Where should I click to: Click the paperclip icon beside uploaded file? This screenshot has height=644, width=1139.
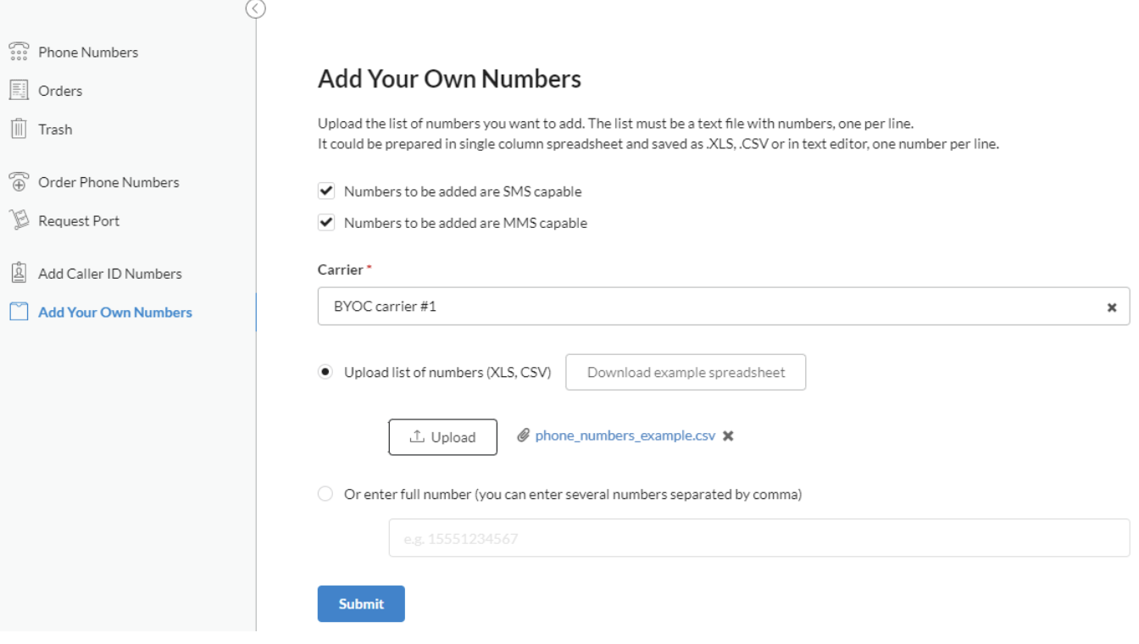point(524,436)
